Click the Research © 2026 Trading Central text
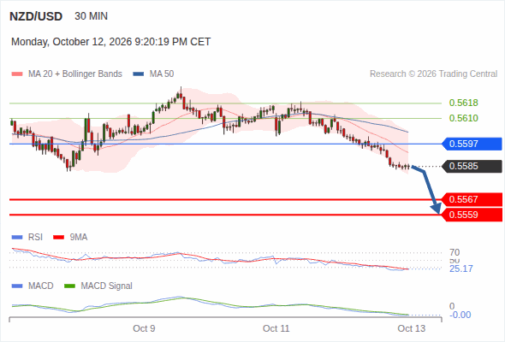This screenshot has height=342, width=505. [x=433, y=74]
